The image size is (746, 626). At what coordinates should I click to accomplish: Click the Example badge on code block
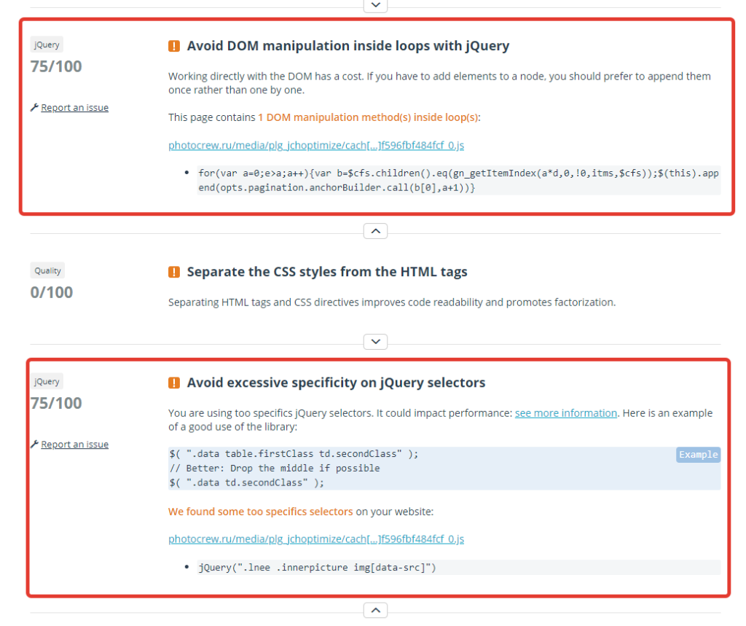coord(698,455)
